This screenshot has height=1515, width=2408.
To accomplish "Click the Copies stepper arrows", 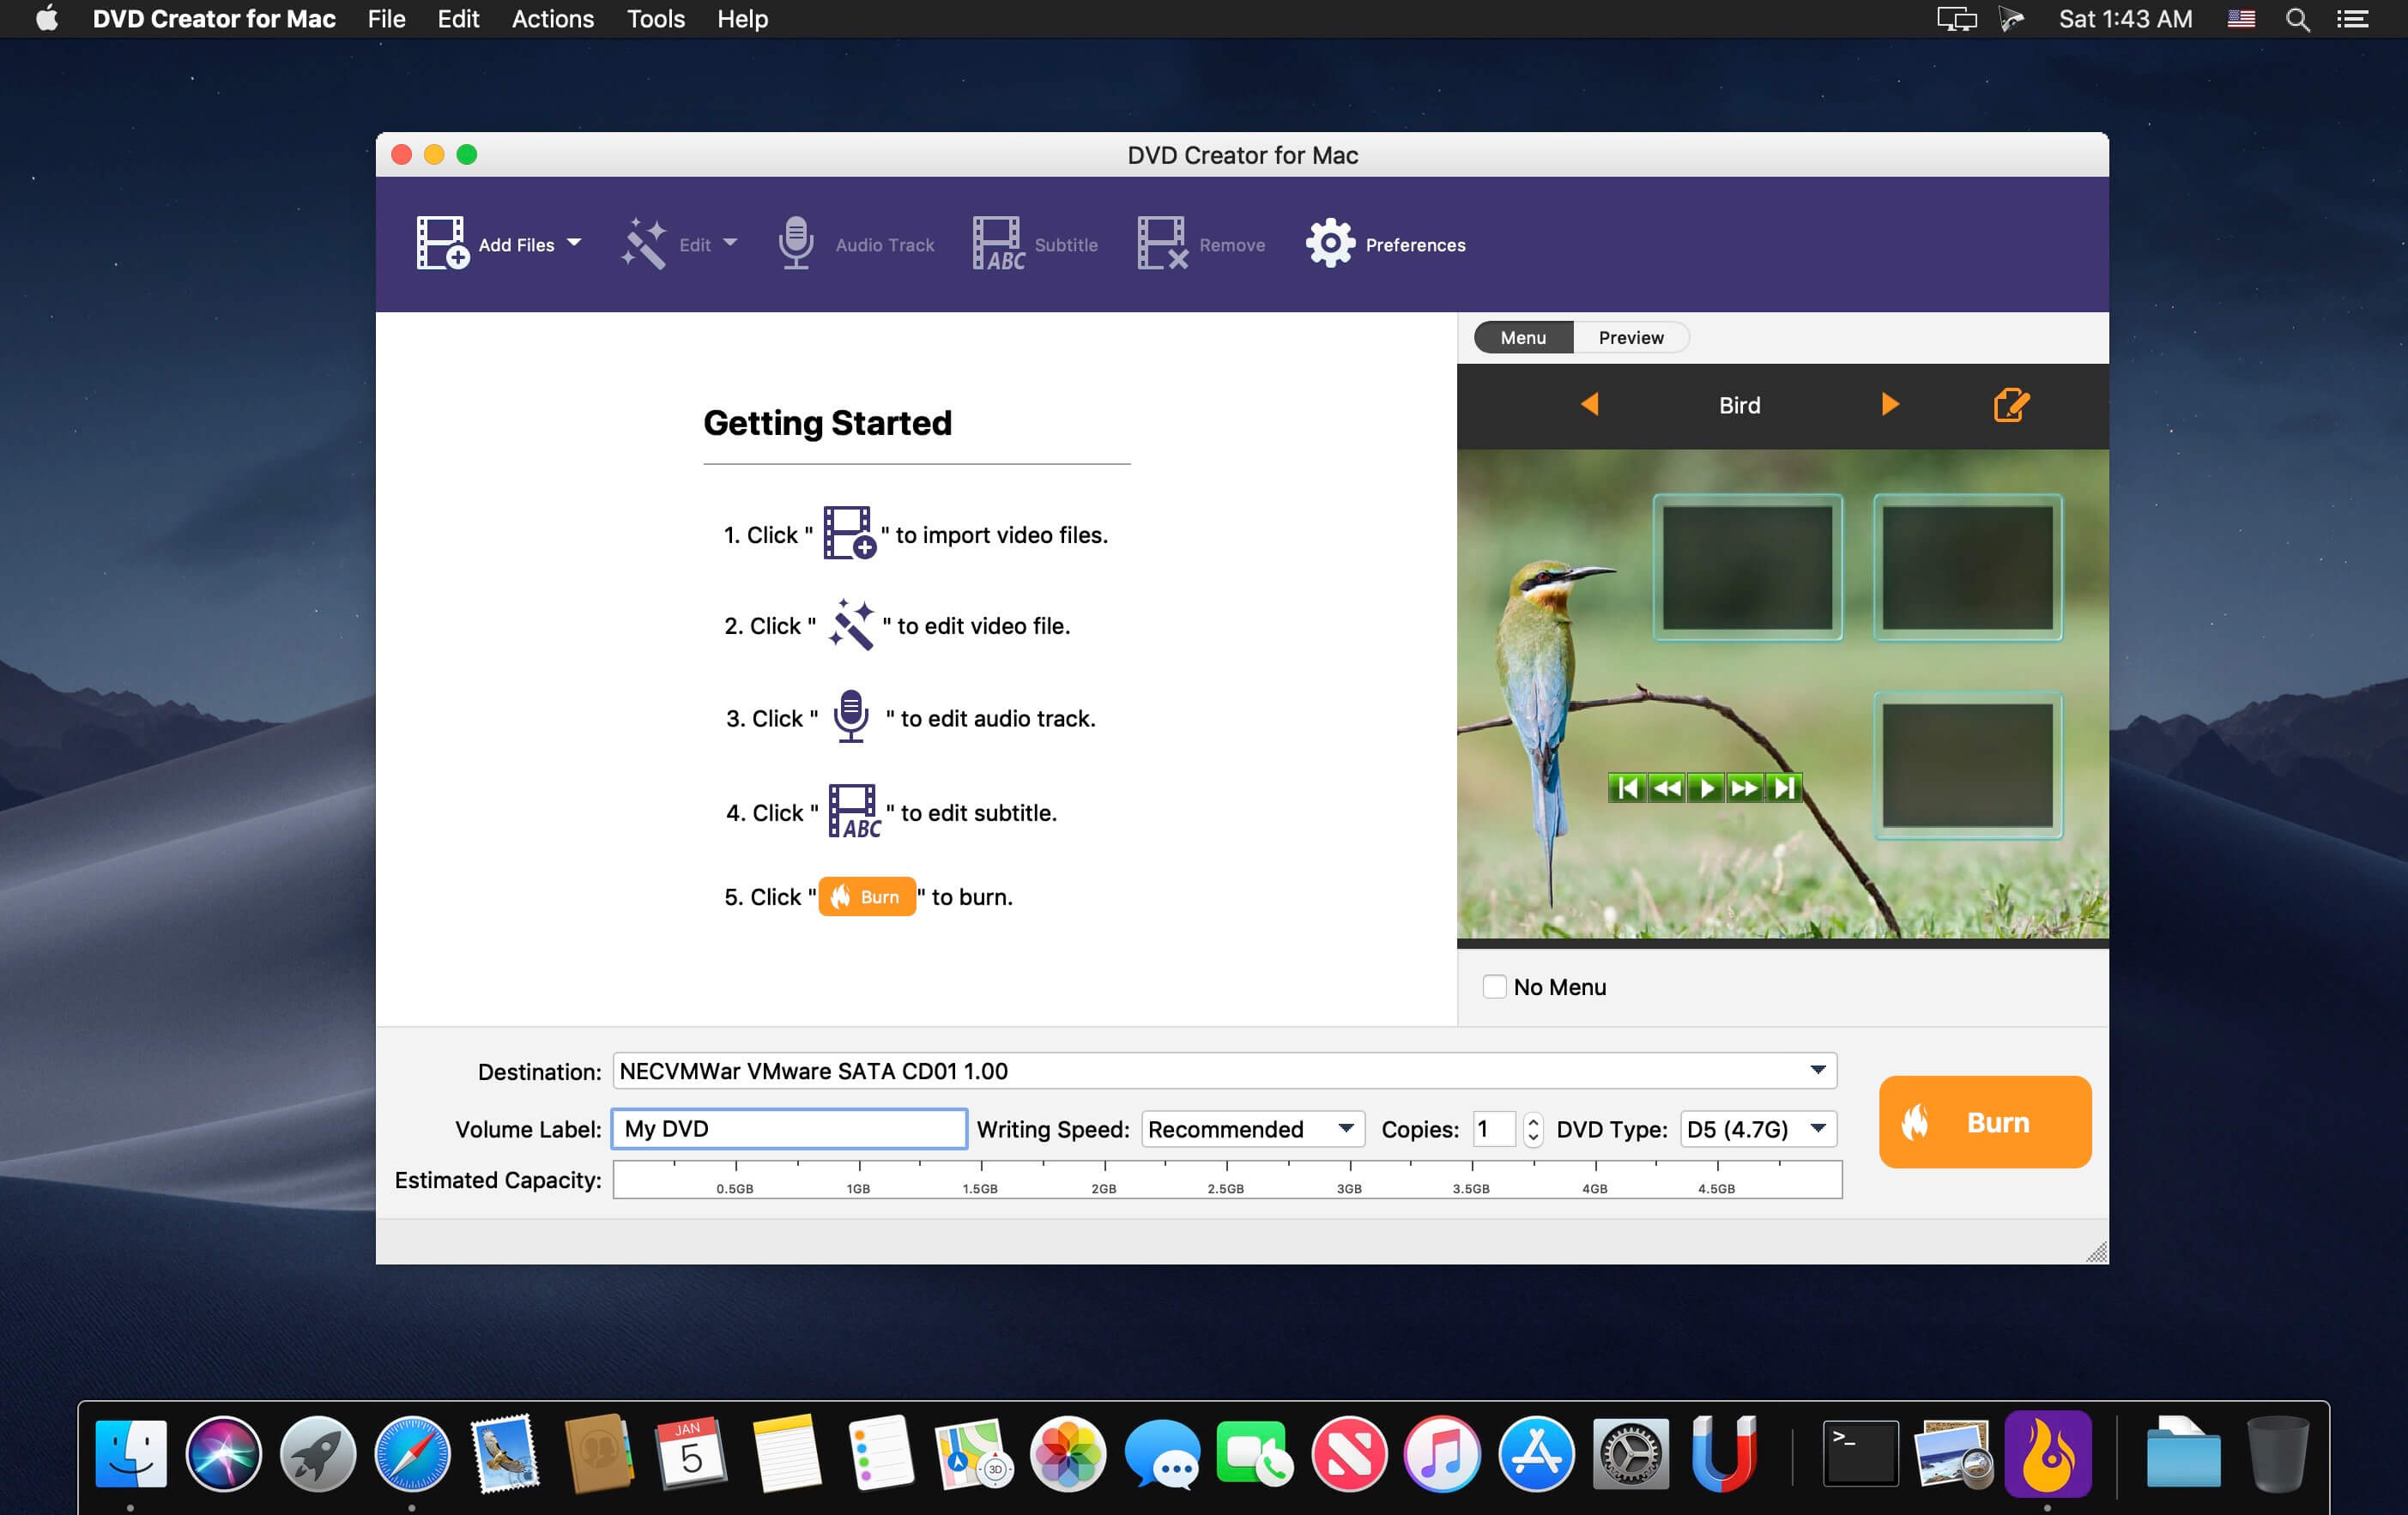I will tap(1532, 1129).
